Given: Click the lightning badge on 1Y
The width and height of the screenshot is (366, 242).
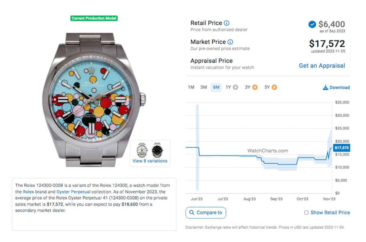Looking at the screenshot, I should pyautogui.click(x=235, y=87).
